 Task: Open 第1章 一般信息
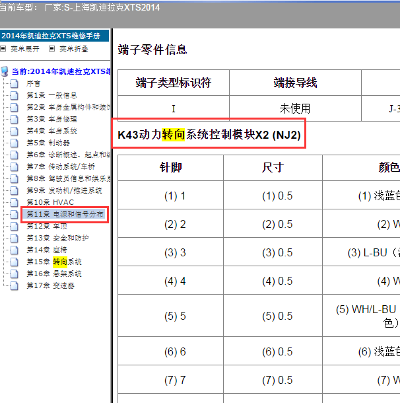[51, 95]
